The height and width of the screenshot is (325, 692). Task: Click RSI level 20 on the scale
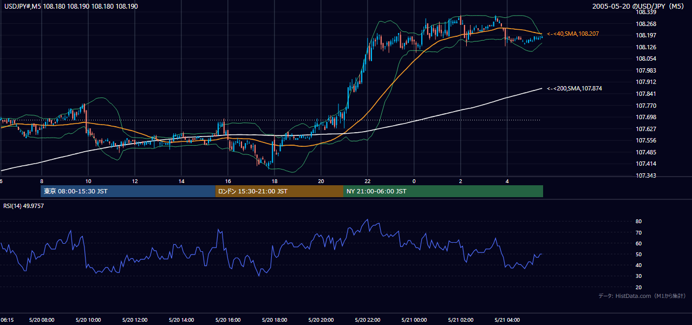click(638, 287)
